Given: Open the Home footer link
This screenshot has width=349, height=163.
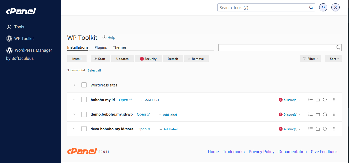Looking at the screenshot, I should [x=213, y=152].
